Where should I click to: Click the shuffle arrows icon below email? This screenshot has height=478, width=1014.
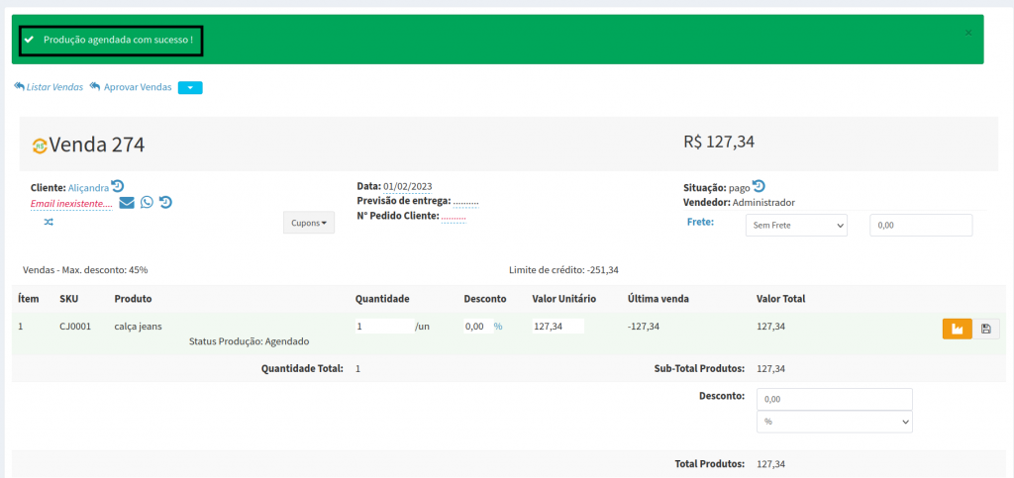[49, 222]
